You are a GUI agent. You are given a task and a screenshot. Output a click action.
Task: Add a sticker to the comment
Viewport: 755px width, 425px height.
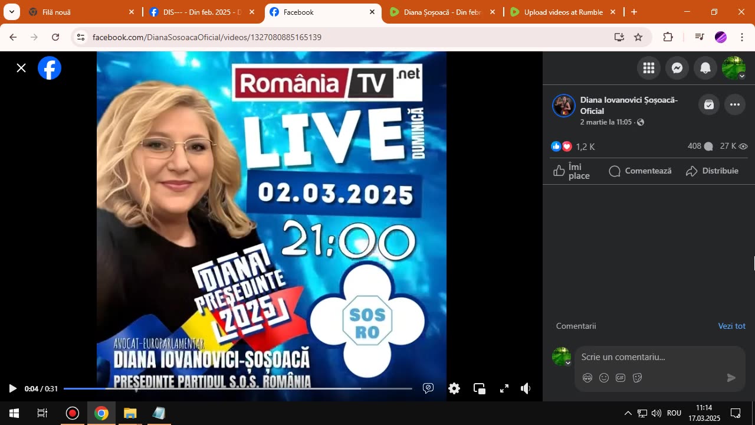coord(637,378)
